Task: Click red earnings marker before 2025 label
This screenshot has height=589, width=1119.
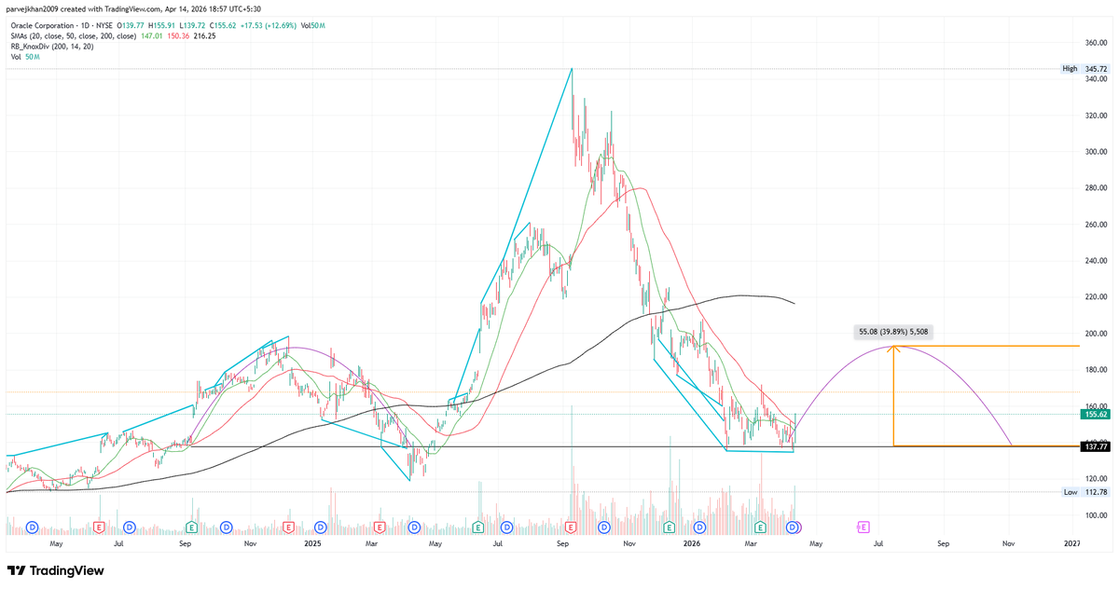Action: click(288, 527)
